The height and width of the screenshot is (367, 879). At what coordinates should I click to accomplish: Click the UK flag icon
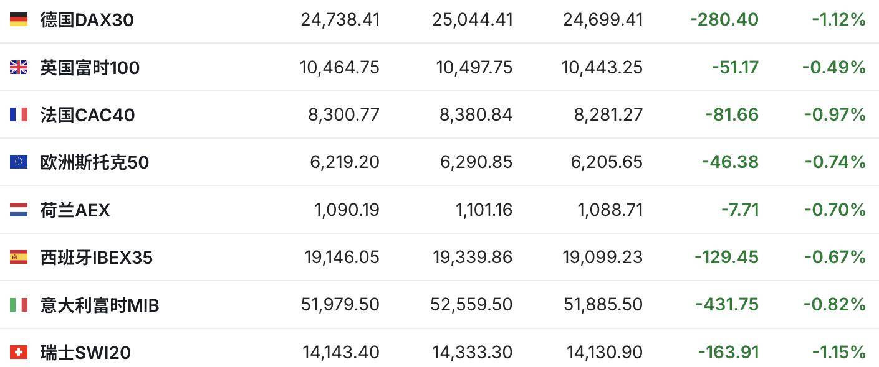[19, 67]
